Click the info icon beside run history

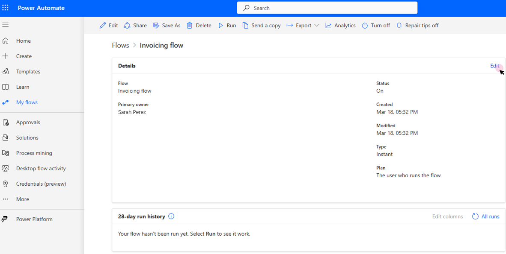coord(171,216)
